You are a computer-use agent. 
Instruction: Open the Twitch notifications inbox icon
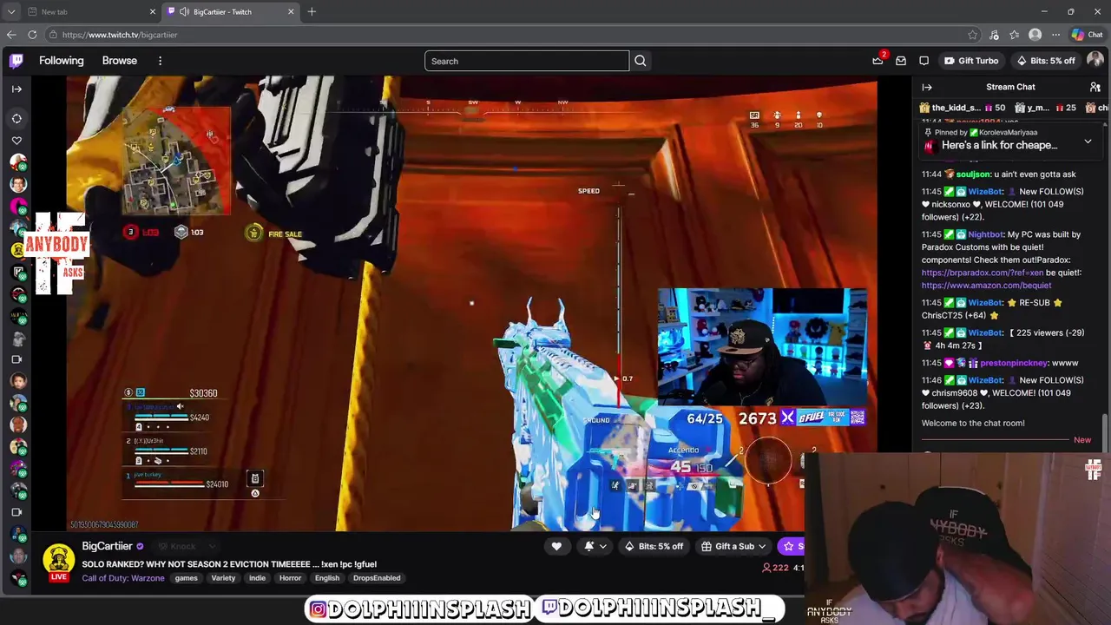901,61
